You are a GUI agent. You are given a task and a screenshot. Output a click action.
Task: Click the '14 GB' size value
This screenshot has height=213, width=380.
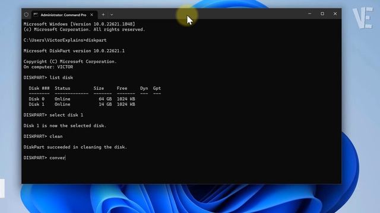[x=105, y=104]
